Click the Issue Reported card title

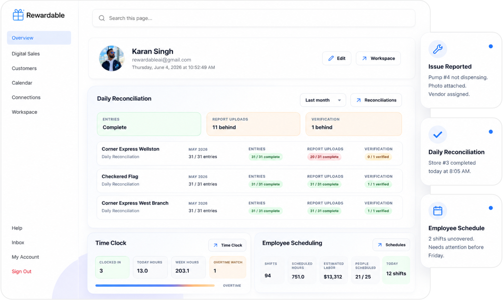click(x=450, y=67)
